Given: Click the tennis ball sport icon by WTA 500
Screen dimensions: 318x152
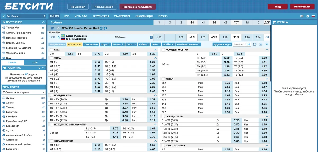Looking at the screenshot, I should (52, 28).
